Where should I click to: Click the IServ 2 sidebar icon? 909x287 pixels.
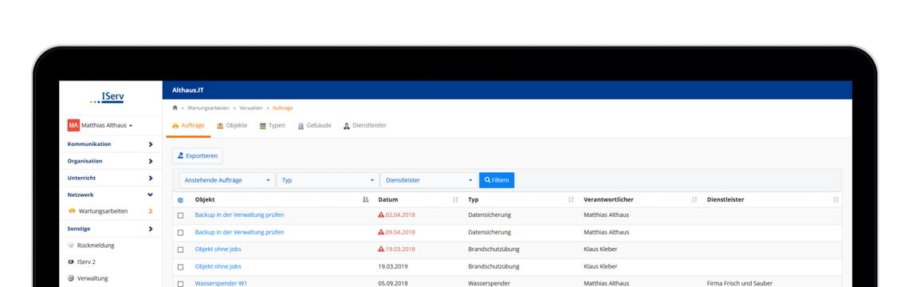(71, 261)
